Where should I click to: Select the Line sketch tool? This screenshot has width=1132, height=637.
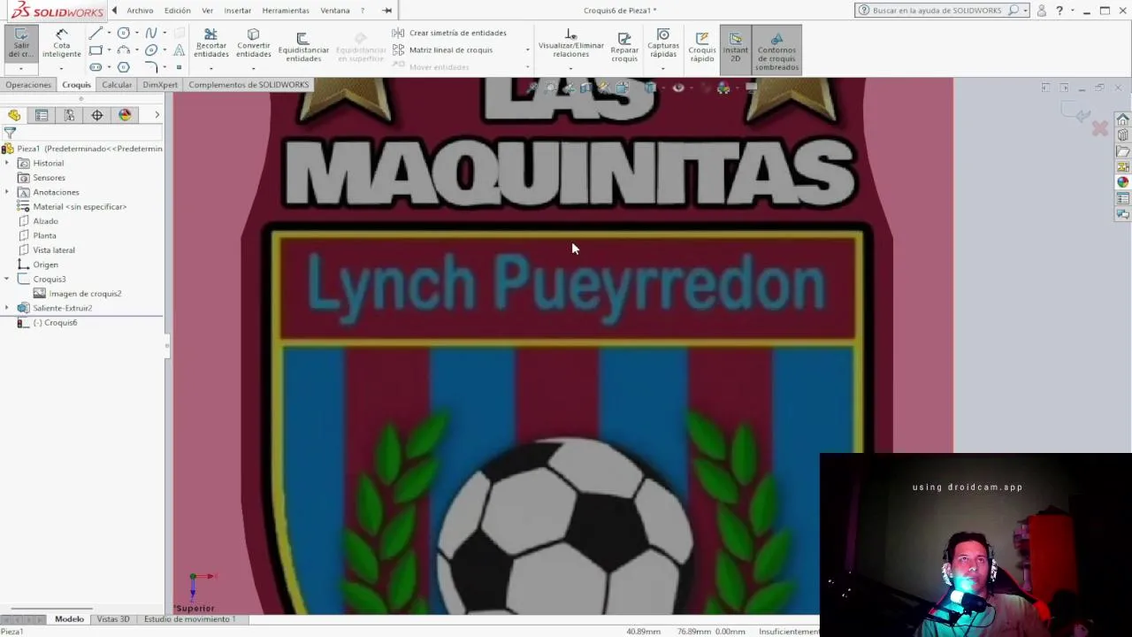tap(96, 33)
